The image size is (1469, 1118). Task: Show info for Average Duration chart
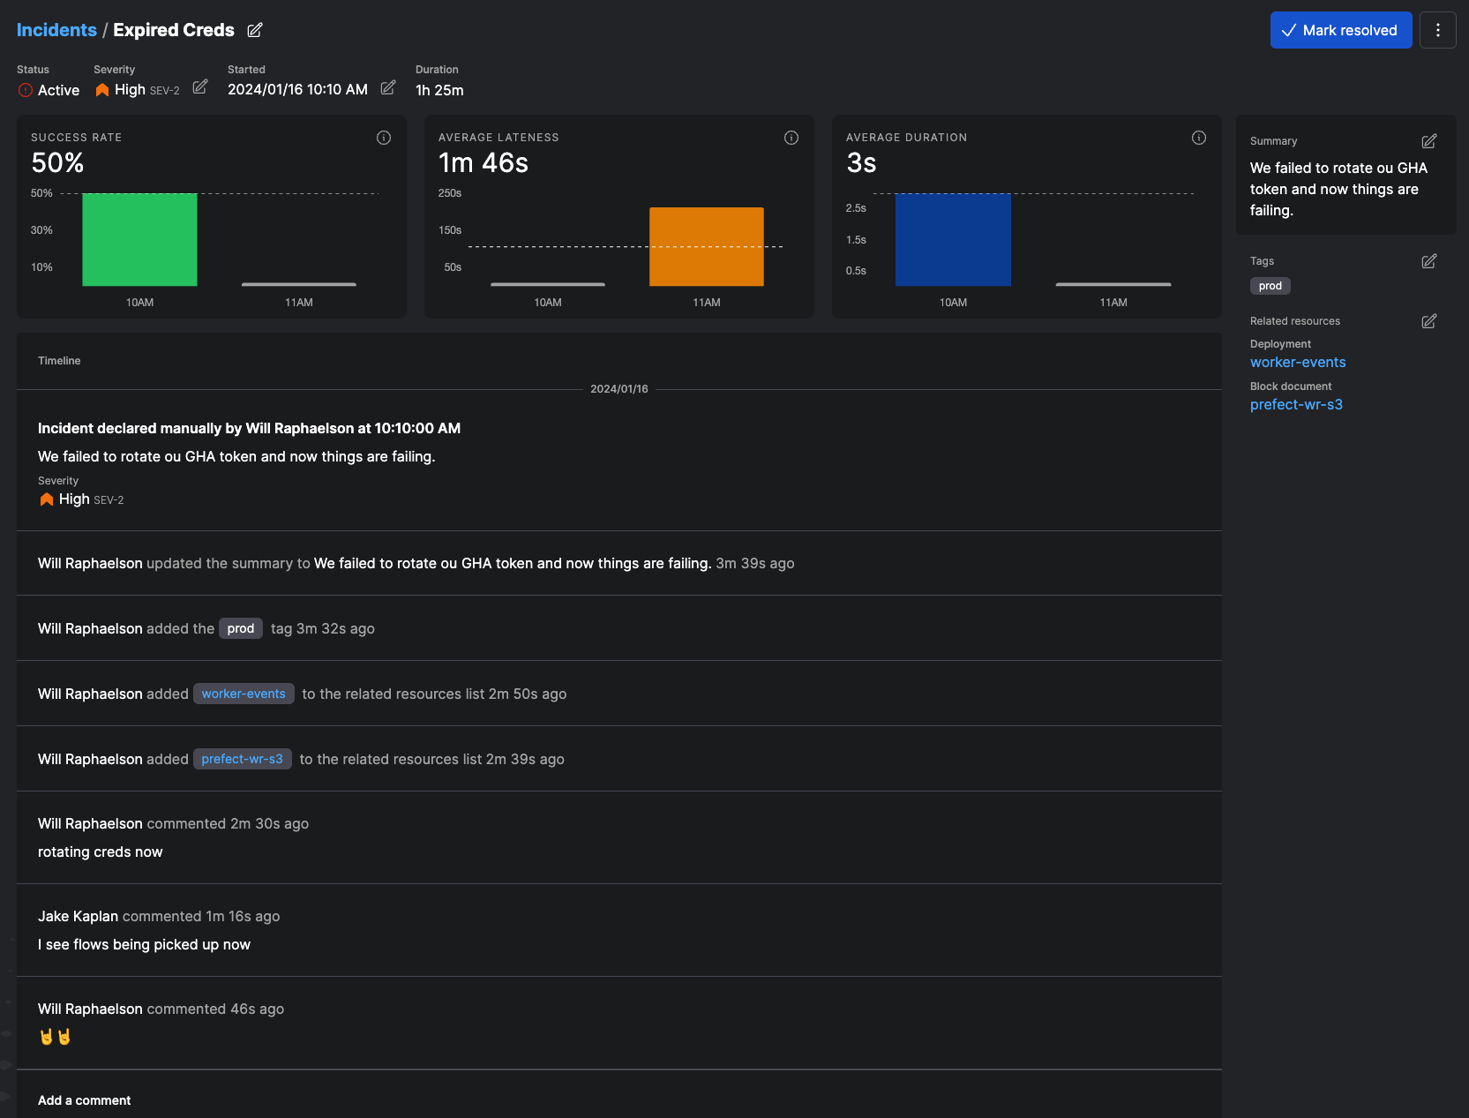point(1199,138)
